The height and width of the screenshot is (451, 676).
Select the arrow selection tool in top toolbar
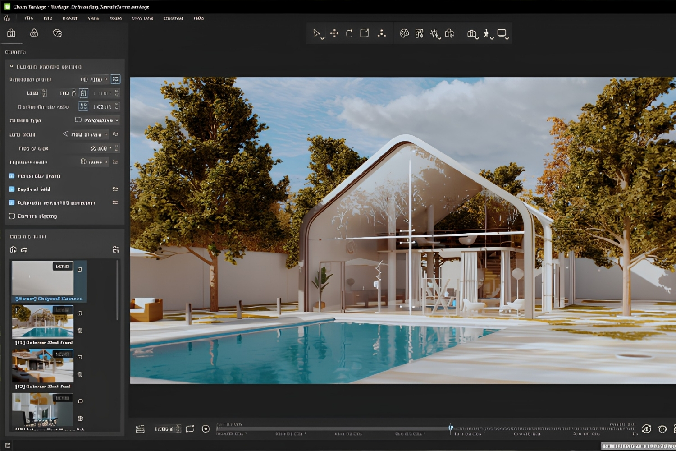(317, 34)
